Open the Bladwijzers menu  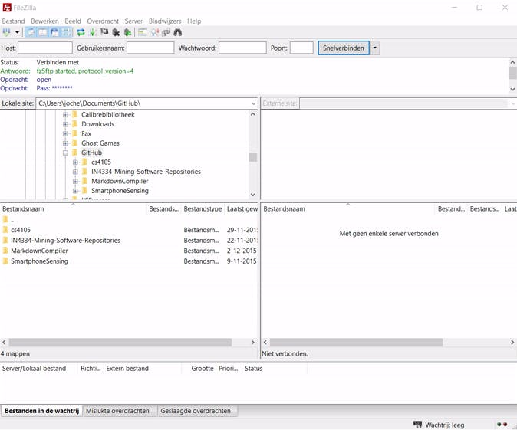[x=165, y=21]
